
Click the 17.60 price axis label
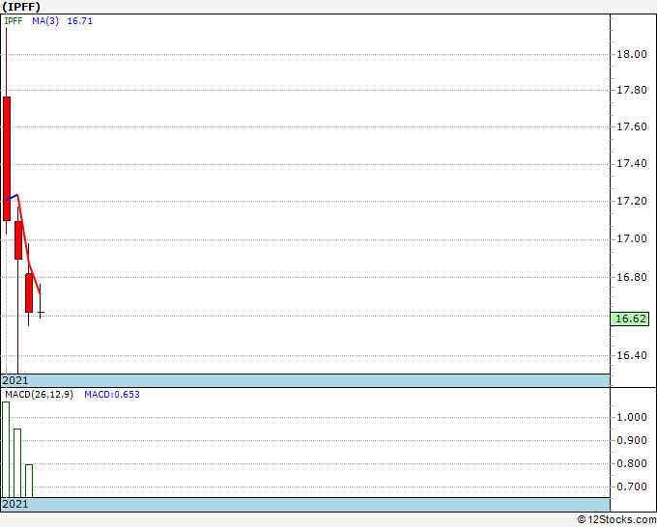coord(632,126)
